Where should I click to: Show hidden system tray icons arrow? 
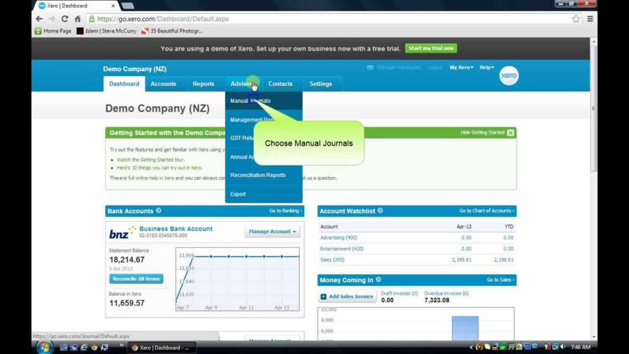pos(471,347)
